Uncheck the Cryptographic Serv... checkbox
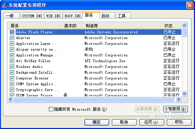195x129 pixels. pyautogui.click(x=12, y=90)
